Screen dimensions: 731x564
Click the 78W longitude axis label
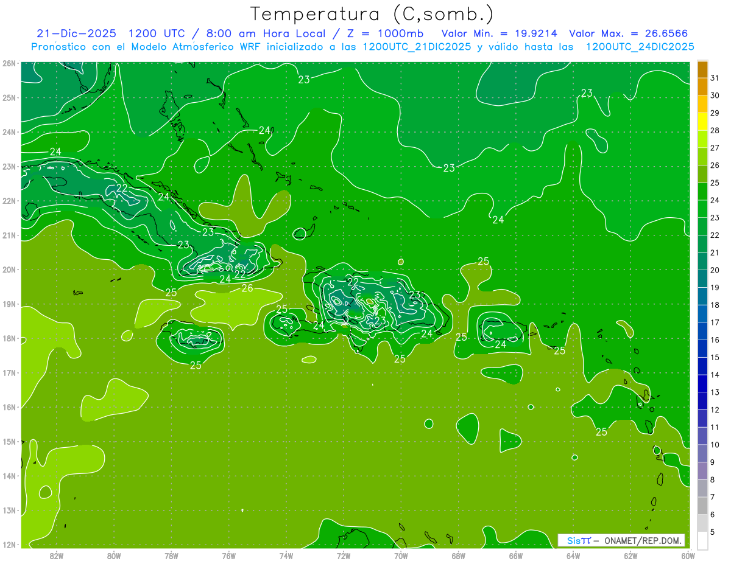(171, 555)
